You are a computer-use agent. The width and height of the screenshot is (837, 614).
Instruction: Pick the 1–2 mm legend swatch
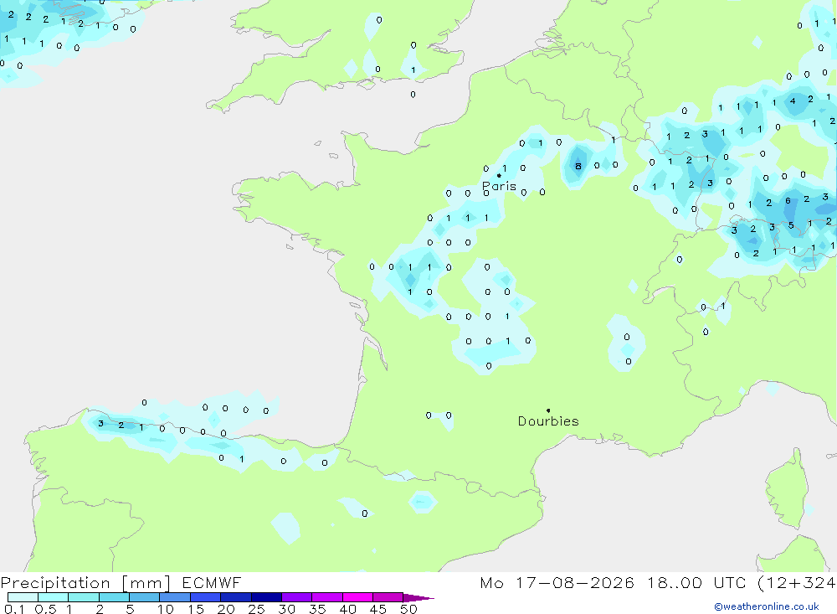[83, 597]
